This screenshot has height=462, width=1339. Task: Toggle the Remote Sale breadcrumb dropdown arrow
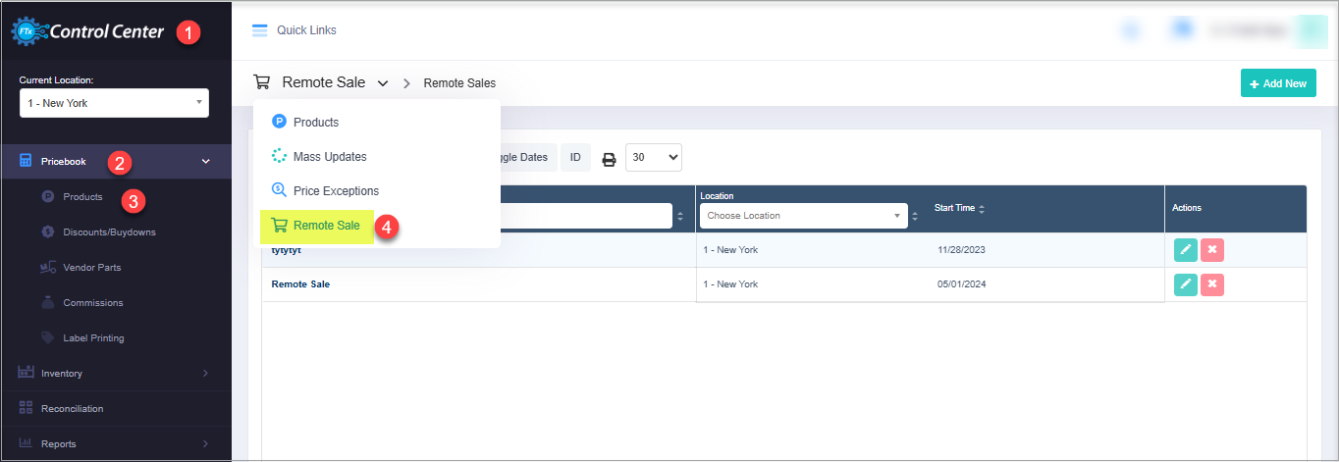point(383,83)
